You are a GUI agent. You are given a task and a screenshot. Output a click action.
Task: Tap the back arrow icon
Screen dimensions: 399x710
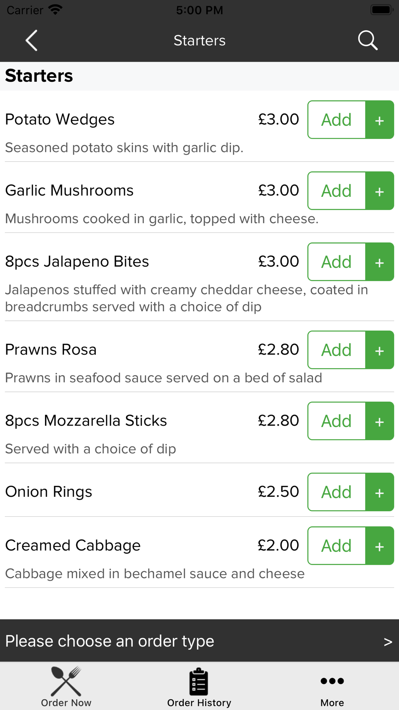point(32,40)
